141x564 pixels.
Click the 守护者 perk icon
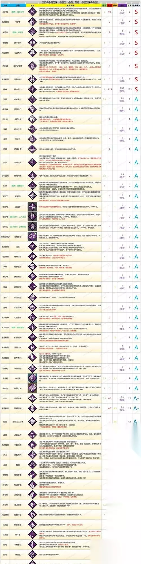pyautogui.click(x=32, y=22)
